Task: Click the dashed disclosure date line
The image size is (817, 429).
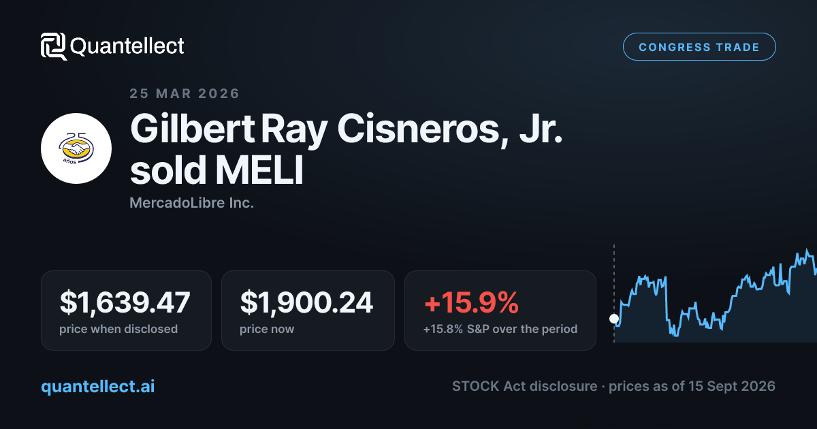Action: (x=614, y=293)
